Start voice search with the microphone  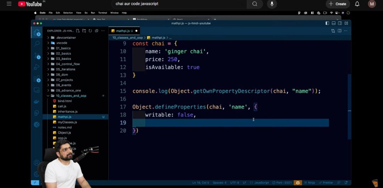pos(272,4)
